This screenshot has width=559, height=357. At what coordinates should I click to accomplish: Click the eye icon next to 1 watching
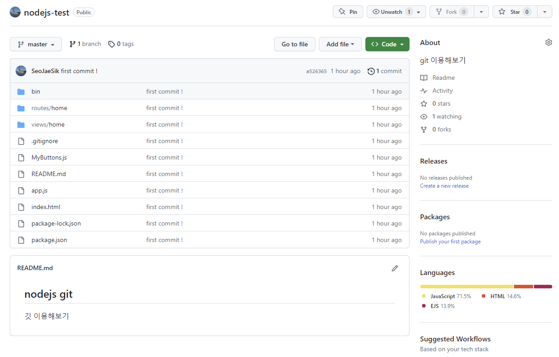pyautogui.click(x=424, y=116)
